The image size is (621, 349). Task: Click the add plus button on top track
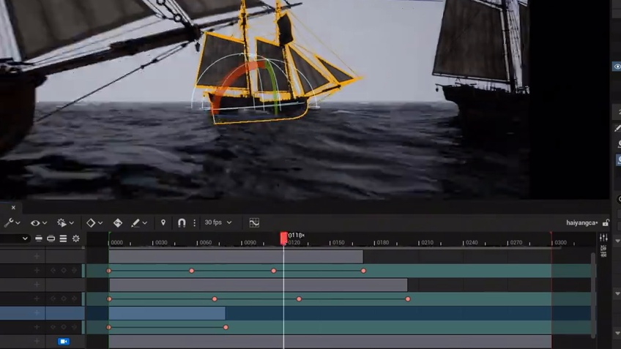[37, 257]
